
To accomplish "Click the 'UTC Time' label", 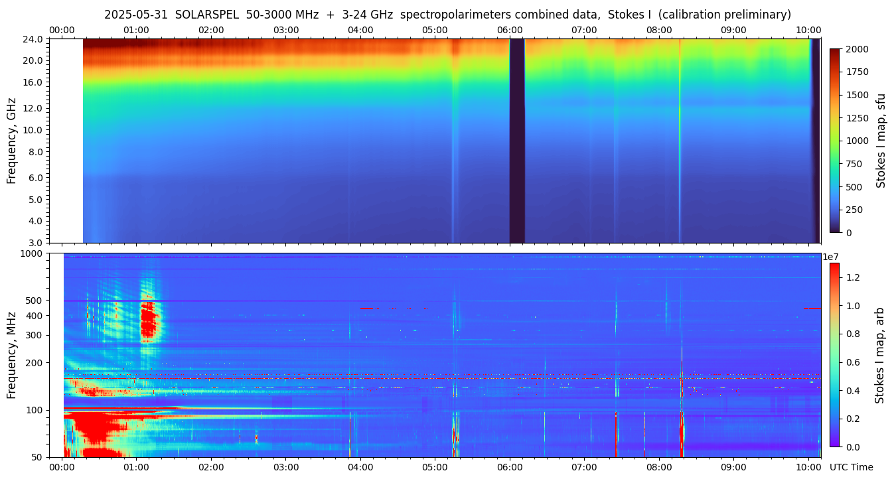I will pos(851,467).
